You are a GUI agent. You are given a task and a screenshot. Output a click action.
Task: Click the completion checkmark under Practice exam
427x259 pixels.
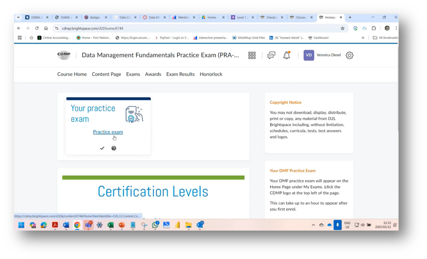(x=102, y=148)
